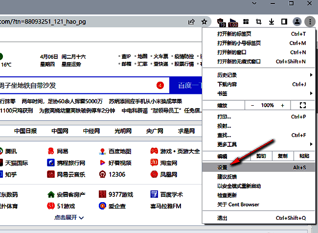Click the Tencent site icon link
Viewport: 318px width, 233px height.
(1, 151)
